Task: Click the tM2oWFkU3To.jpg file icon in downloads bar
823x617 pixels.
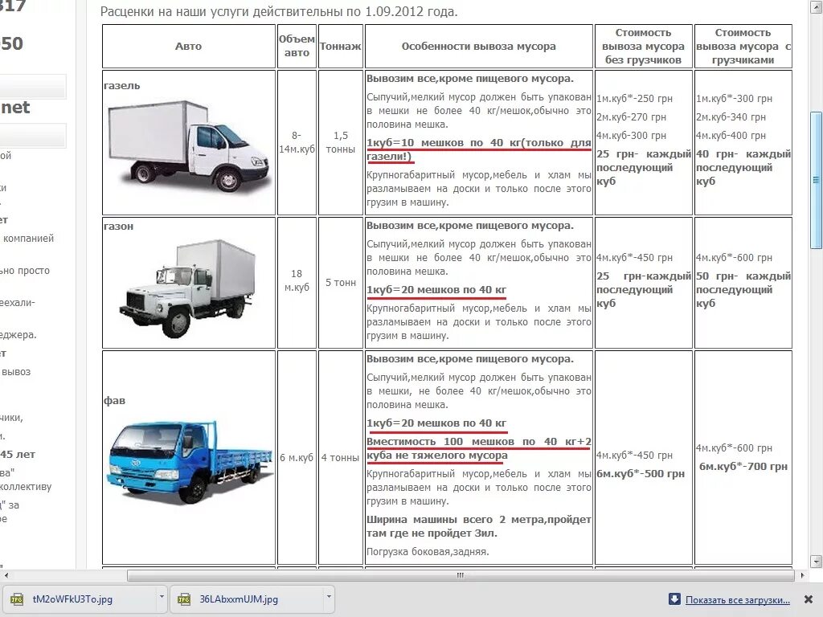Action: tap(17, 599)
